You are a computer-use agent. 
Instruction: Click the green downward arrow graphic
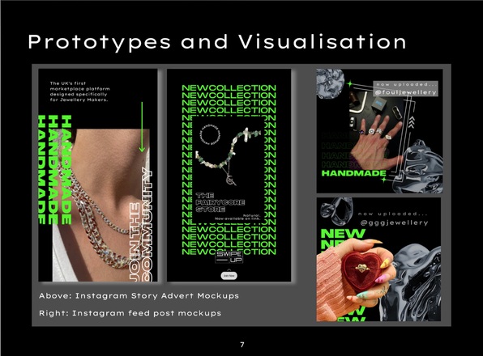point(142,127)
